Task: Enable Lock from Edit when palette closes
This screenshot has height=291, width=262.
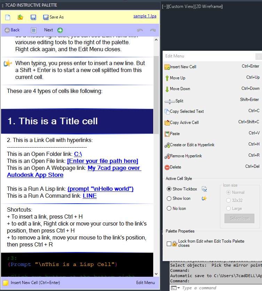Action: coord(169,244)
